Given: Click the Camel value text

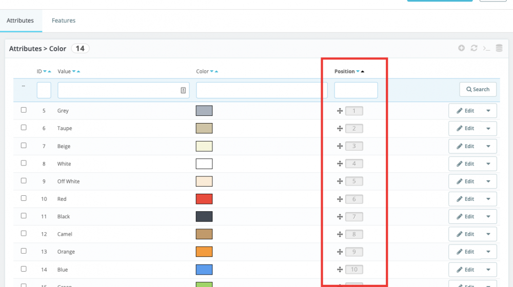Looking at the screenshot, I should click(65, 234).
